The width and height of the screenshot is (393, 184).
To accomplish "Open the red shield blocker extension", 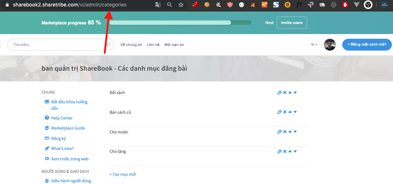I will 230,5.
